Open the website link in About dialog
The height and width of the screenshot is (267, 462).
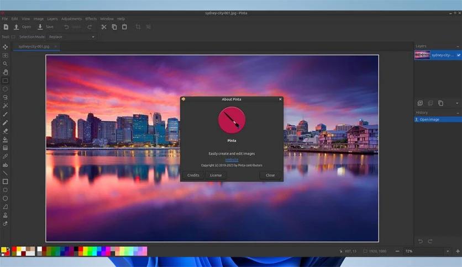coord(232,159)
